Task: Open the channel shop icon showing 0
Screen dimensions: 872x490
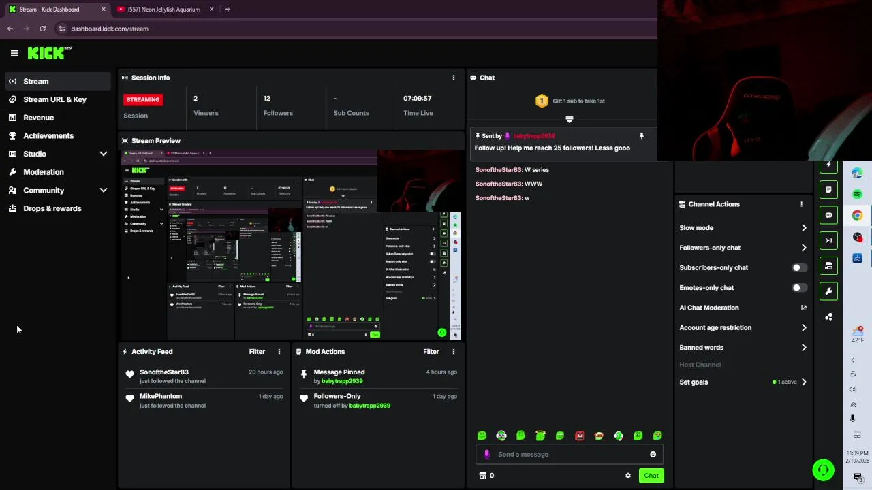Action: (486, 476)
